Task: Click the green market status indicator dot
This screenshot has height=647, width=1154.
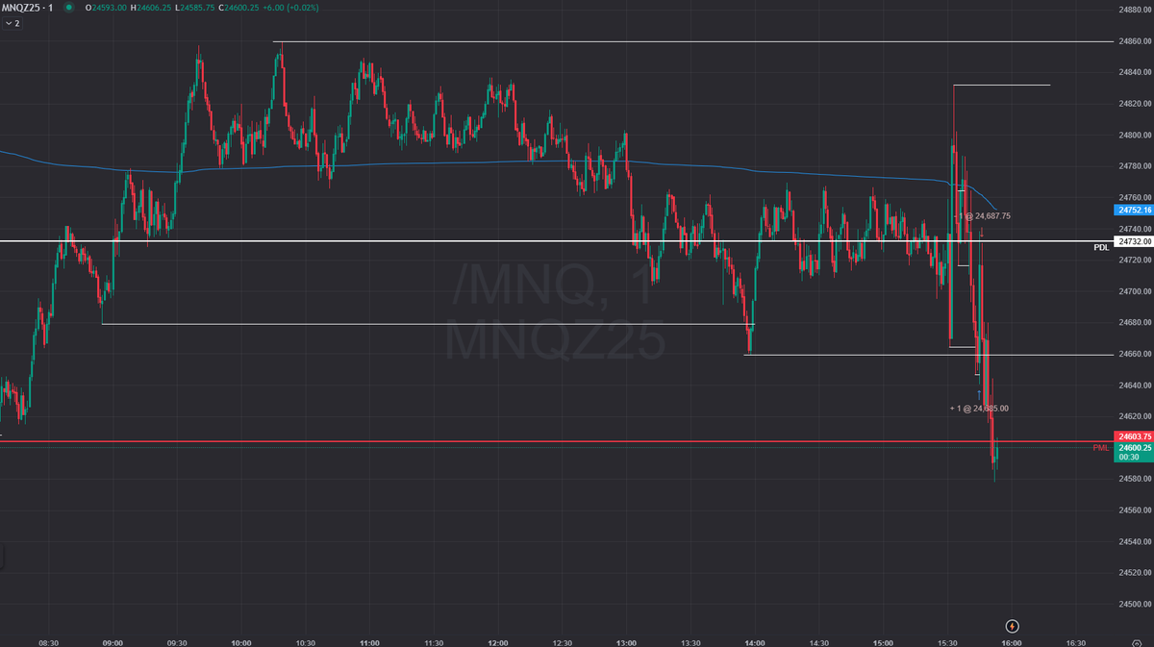Action: 67,8
